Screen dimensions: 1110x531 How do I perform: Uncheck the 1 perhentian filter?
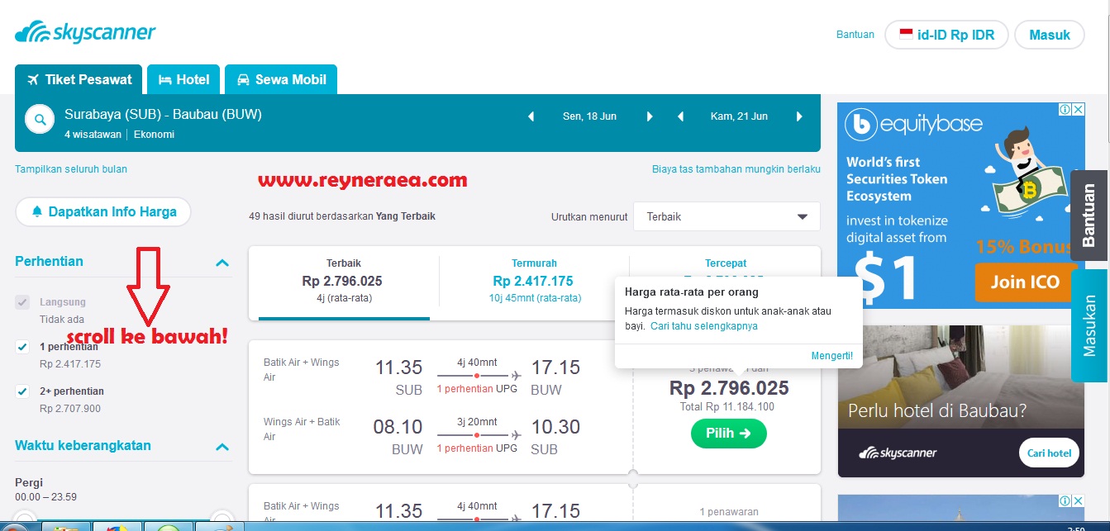pyautogui.click(x=22, y=347)
